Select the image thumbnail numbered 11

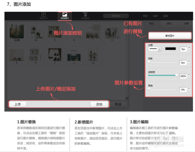93,56
